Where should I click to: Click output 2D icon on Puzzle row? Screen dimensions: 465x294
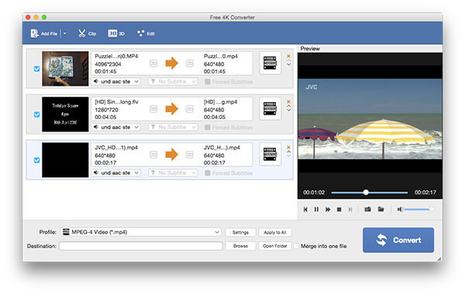[x=190, y=63]
